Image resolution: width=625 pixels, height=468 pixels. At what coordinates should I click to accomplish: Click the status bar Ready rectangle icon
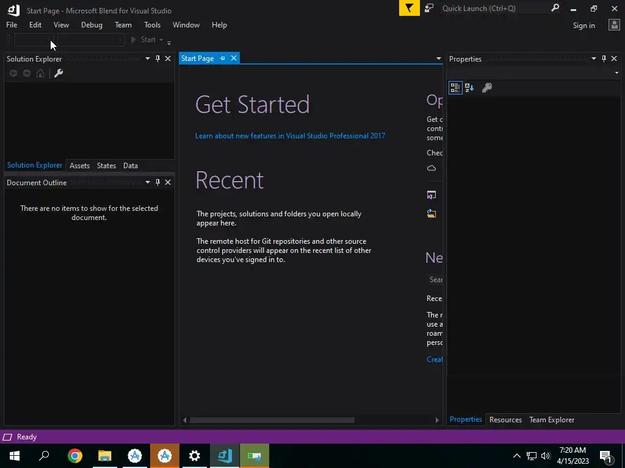pyautogui.click(x=7, y=438)
